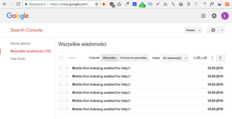Filter by Oznaczone gwiazdką

[134, 58]
